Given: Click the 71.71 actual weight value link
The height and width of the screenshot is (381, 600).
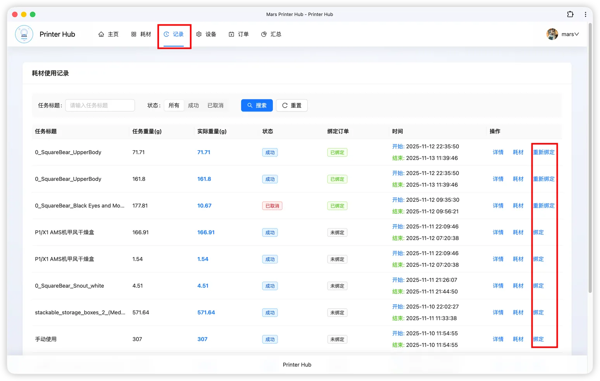Looking at the screenshot, I should pyautogui.click(x=204, y=152).
